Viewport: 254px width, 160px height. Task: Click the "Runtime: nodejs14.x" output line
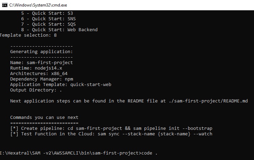point(36,68)
